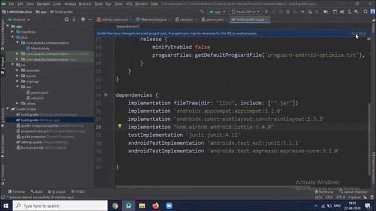Open Search Everywhere magnifier in toolbar
Image resolution: width=376 pixels, height=211 pixels.
365,12
